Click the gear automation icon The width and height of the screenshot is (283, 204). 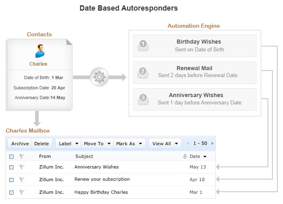99,77
